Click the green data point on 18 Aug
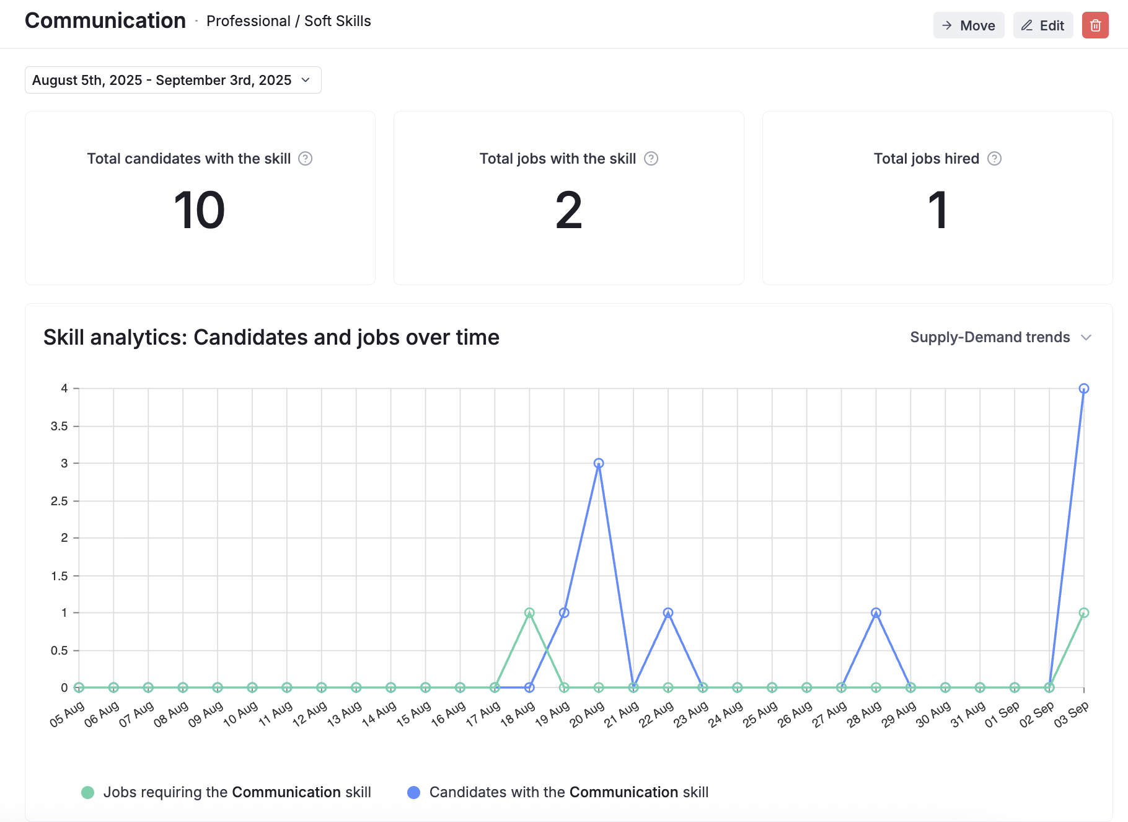Viewport: 1128px width, 822px height. click(529, 612)
